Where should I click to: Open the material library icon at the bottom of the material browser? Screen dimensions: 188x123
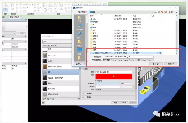[x=44, y=99]
